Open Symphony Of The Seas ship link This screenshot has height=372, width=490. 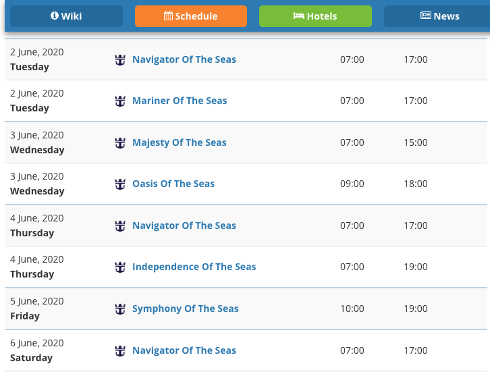tap(186, 309)
